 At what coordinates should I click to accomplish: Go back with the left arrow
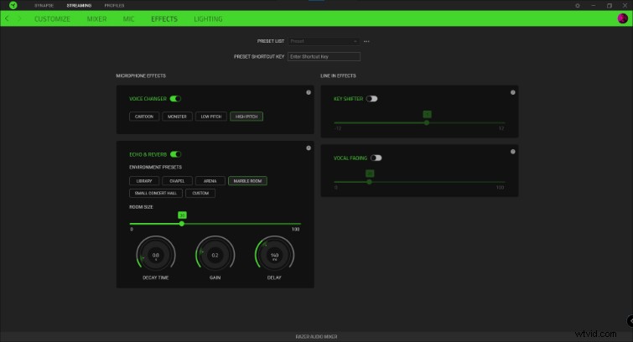pyautogui.click(x=7, y=19)
